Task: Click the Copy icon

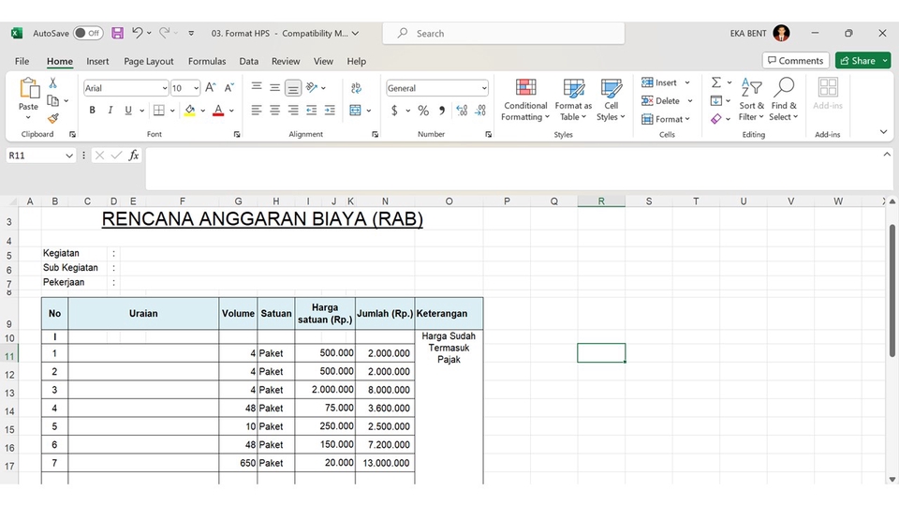Action: 52,101
